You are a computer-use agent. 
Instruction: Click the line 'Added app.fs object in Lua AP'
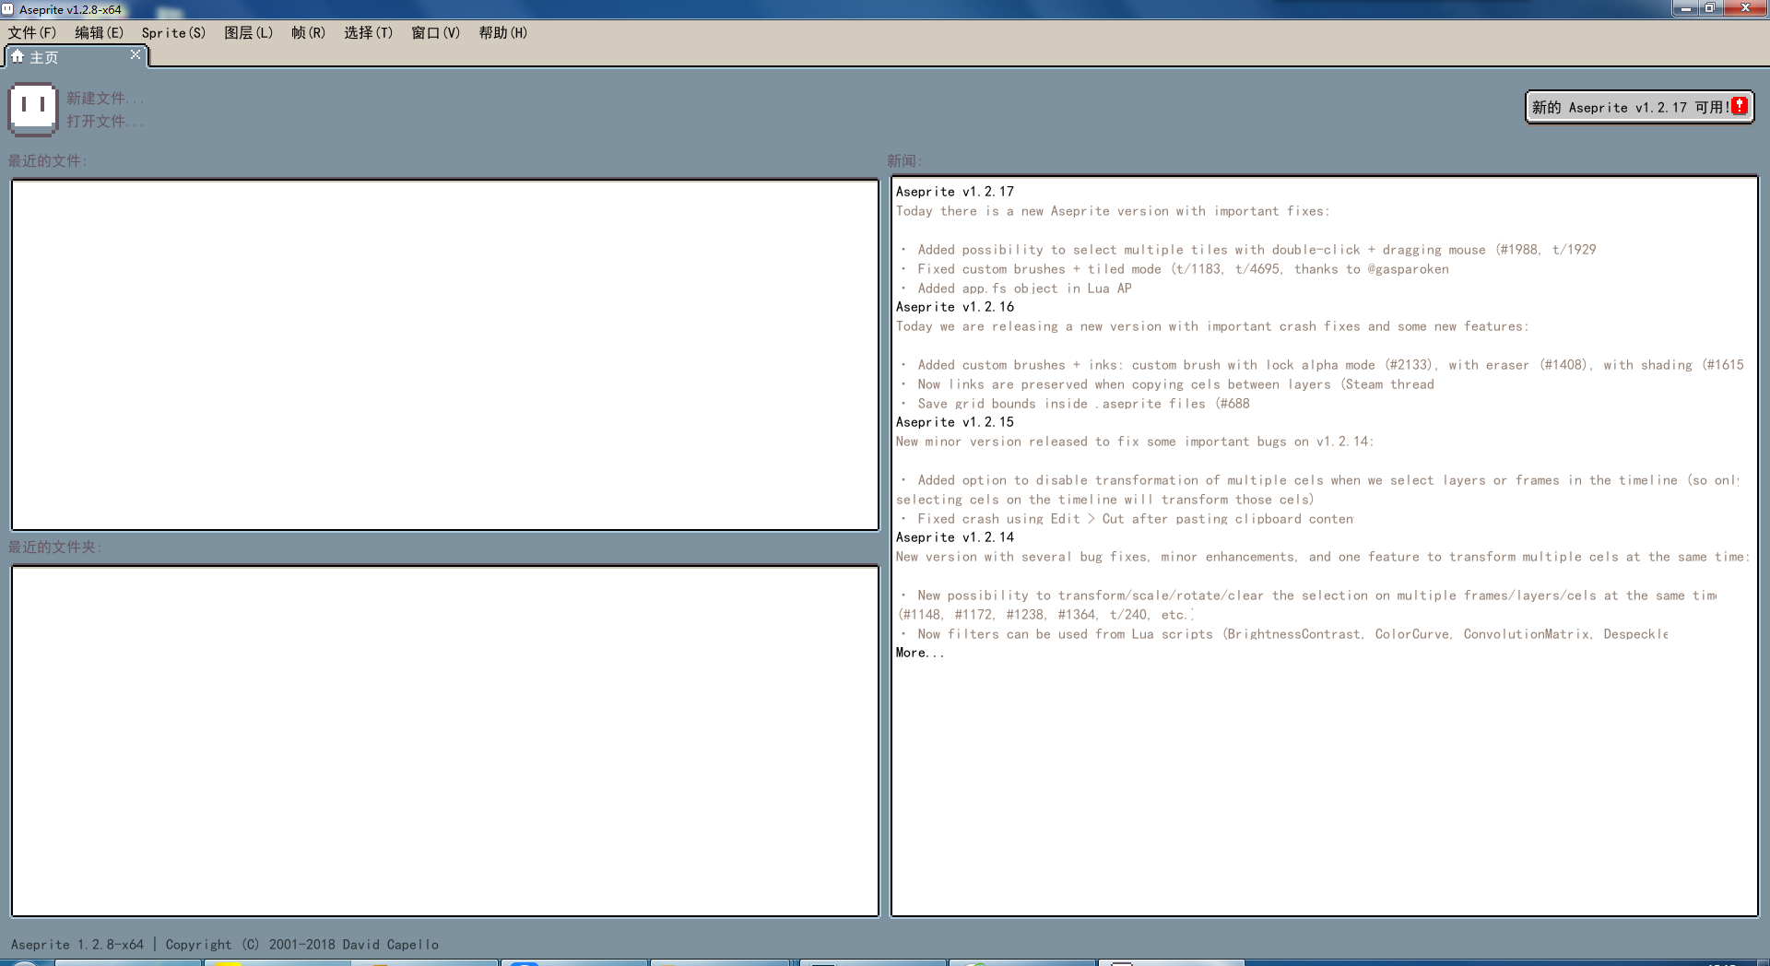(x=1016, y=289)
